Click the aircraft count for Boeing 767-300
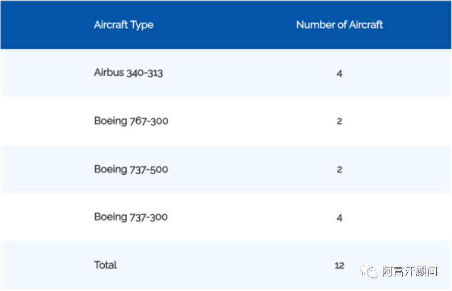Screen dimensions: 452x291 click(x=339, y=121)
